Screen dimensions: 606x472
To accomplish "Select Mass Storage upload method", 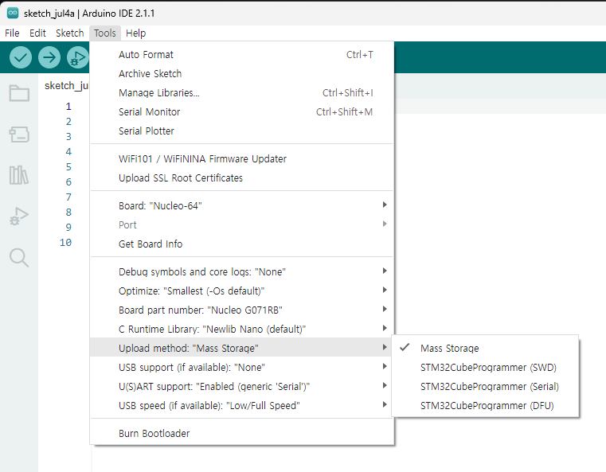I will [486, 349].
